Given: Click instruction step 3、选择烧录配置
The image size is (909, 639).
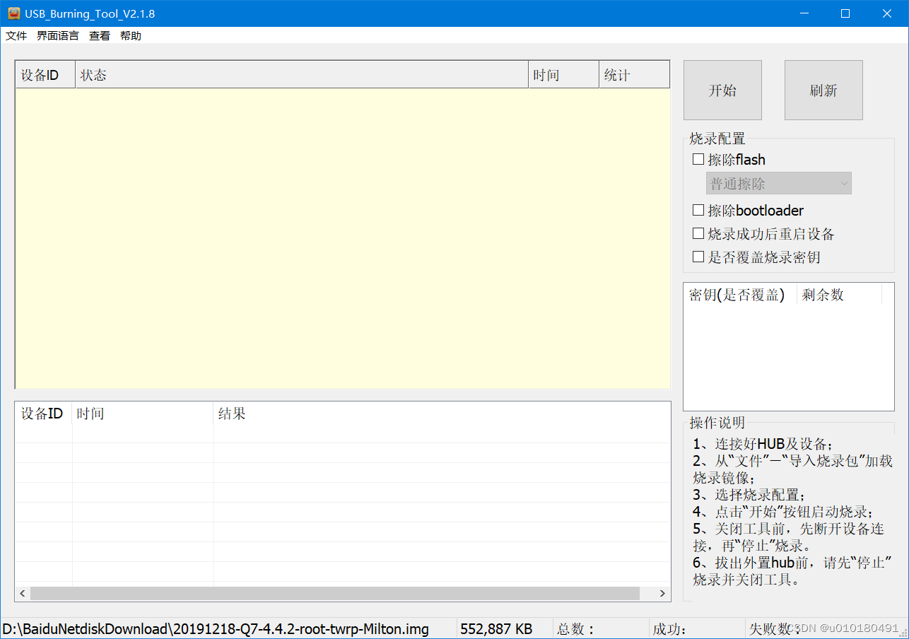Looking at the screenshot, I should coord(749,495).
